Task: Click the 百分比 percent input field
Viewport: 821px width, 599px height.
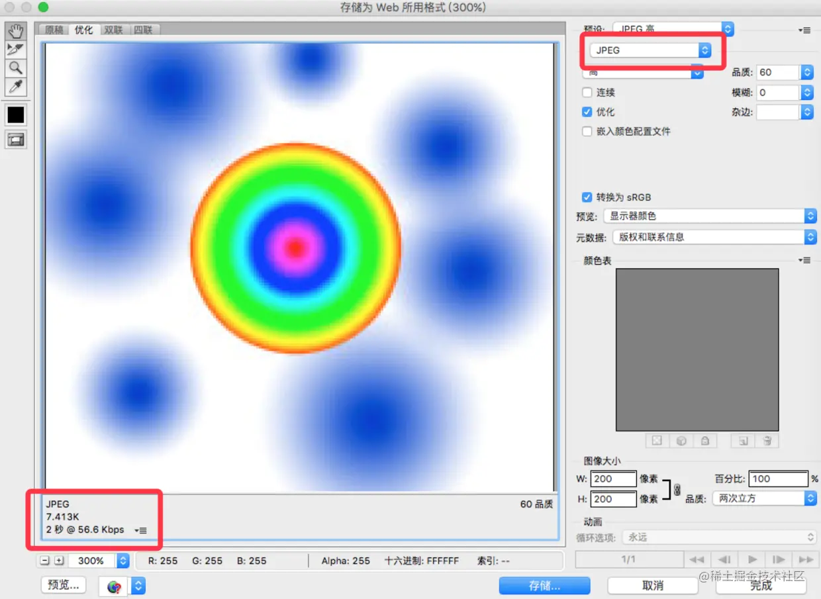Action: coord(779,479)
